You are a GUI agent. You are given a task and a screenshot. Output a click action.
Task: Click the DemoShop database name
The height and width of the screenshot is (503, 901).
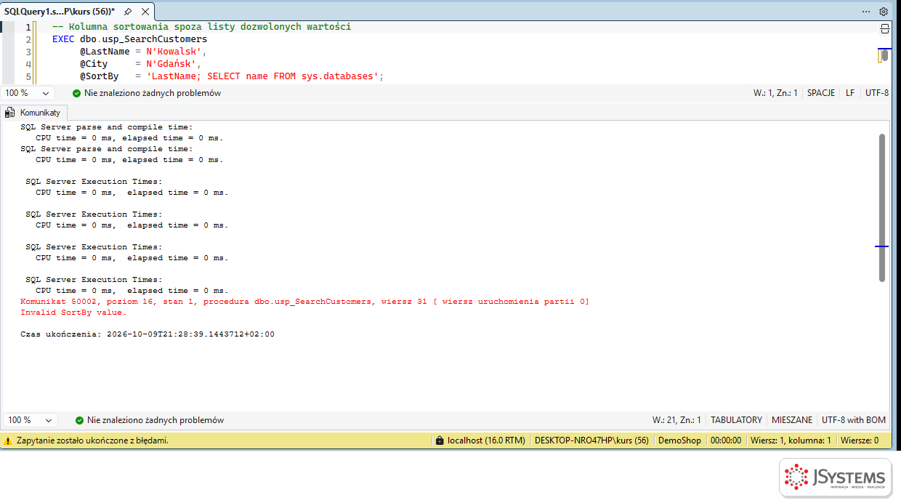679,440
